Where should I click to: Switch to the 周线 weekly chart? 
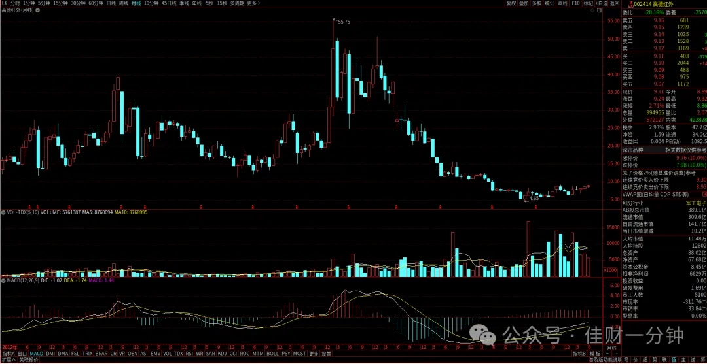click(124, 3)
